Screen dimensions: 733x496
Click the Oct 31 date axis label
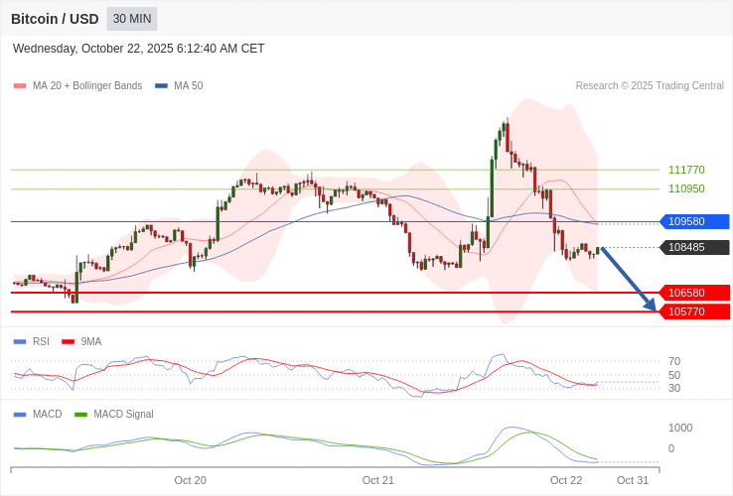tap(633, 480)
